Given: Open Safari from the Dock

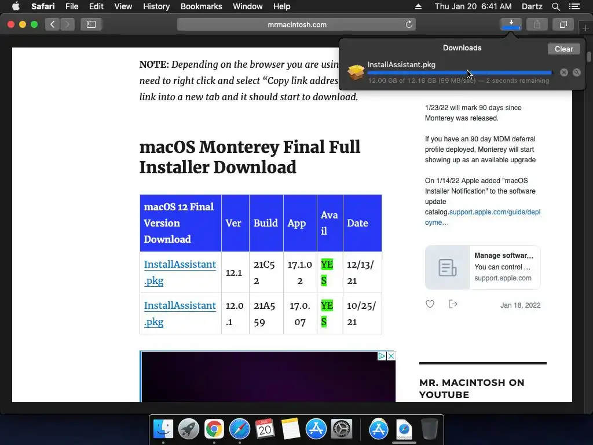Looking at the screenshot, I should pyautogui.click(x=240, y=429).
